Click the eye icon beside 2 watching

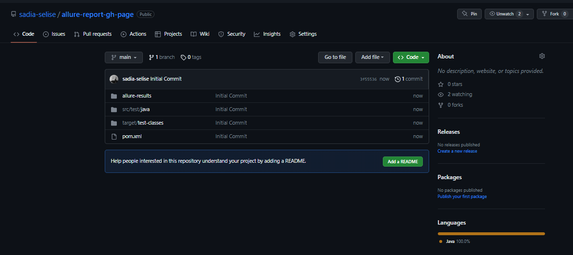coord(440,94)
